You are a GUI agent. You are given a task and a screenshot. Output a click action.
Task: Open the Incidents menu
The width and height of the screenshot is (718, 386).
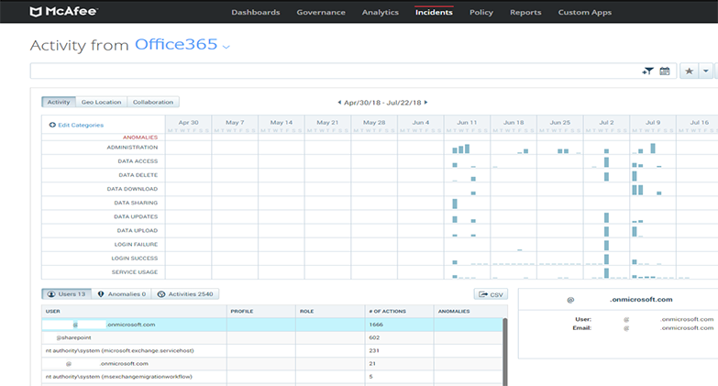(434, 12)
